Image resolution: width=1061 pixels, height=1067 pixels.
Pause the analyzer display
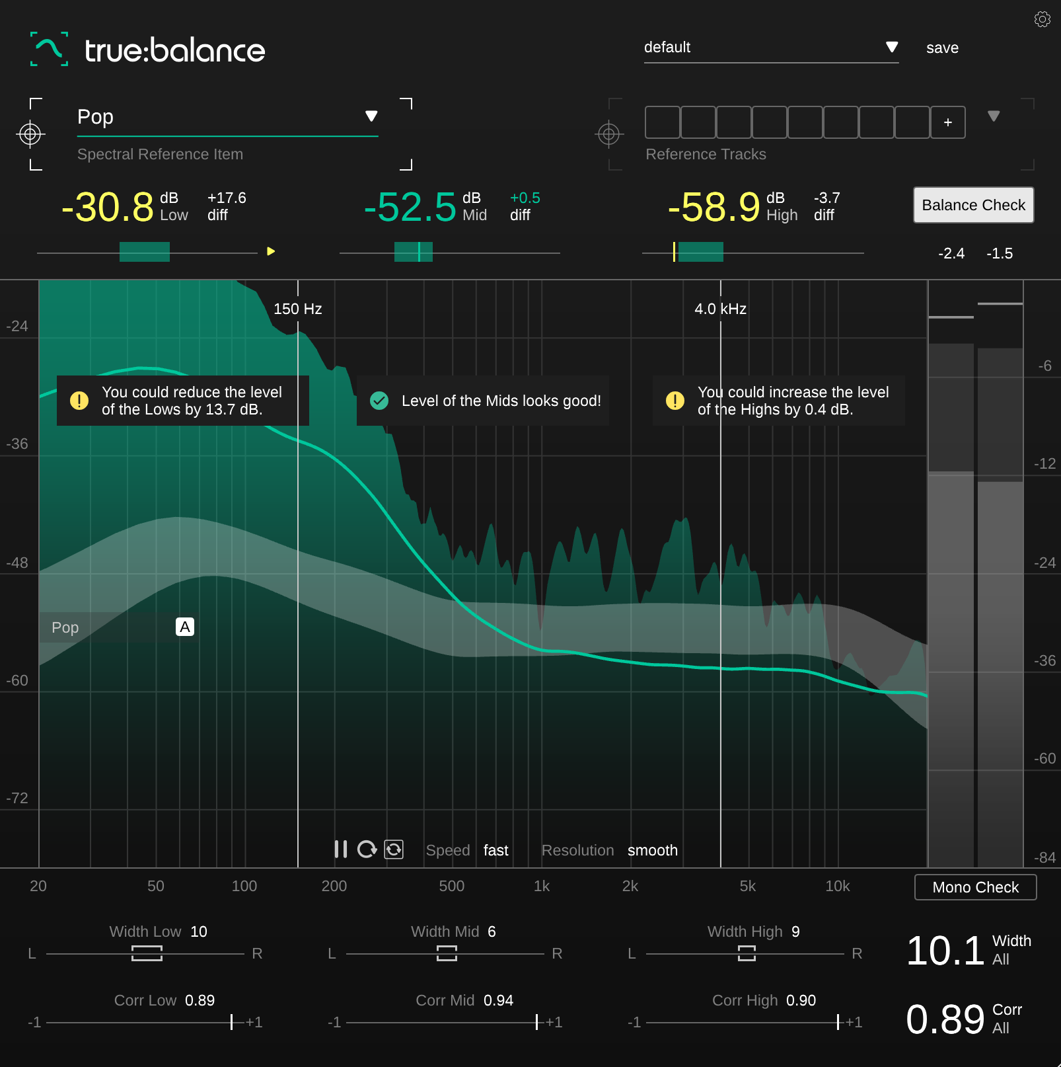pyautogui.click(x=341, y=850)
